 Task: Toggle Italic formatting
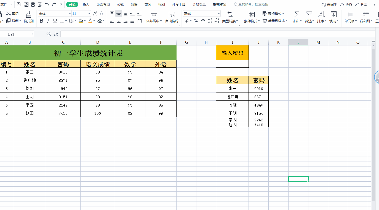pos(48,21)
